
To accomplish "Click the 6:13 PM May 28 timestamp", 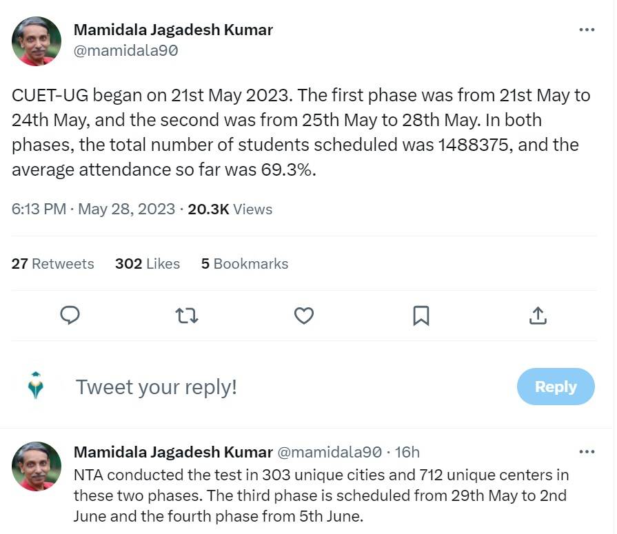I will (93, 209).
